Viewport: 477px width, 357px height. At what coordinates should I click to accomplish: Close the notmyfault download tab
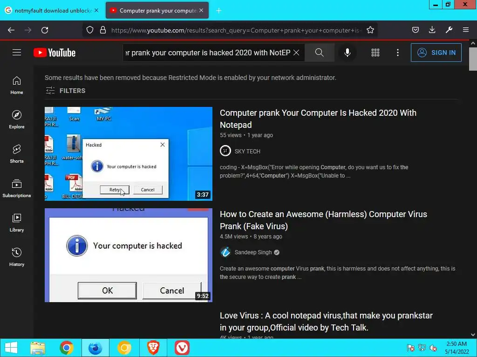pos(96,10)
